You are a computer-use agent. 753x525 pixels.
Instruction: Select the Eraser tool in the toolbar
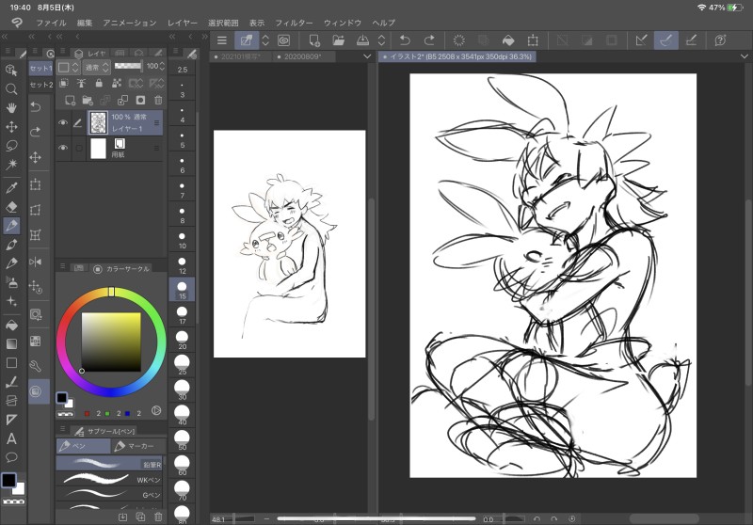click(11, 205)
